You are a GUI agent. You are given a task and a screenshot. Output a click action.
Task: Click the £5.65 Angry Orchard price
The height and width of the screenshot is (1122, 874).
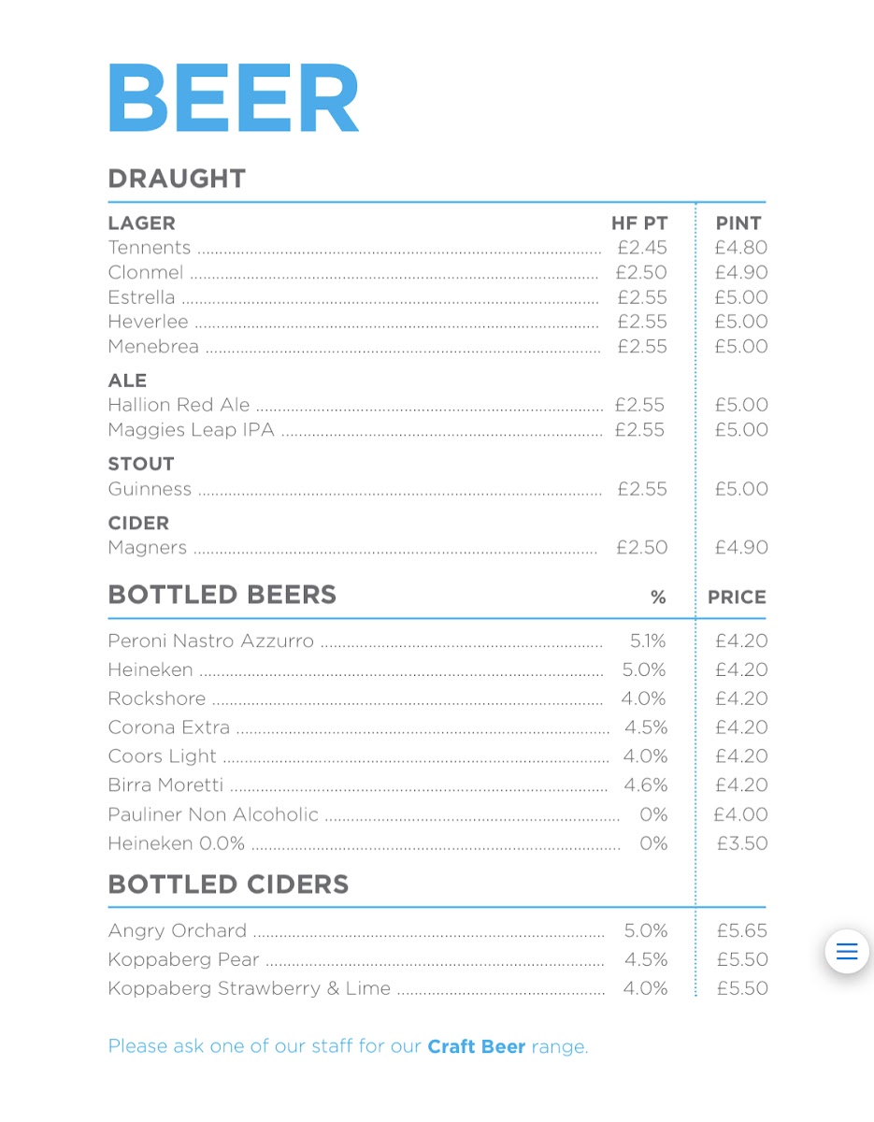pyautogui.click(x=742, y=931)
